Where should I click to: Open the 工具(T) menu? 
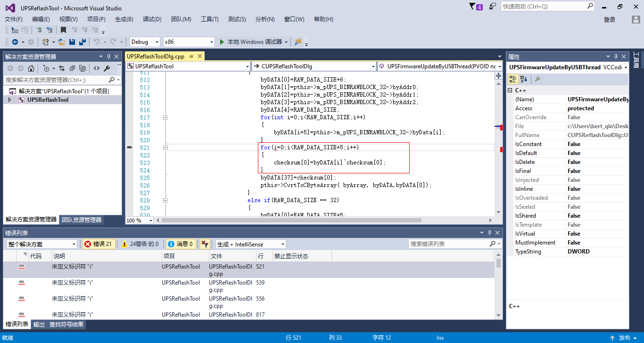click(210, 19)
